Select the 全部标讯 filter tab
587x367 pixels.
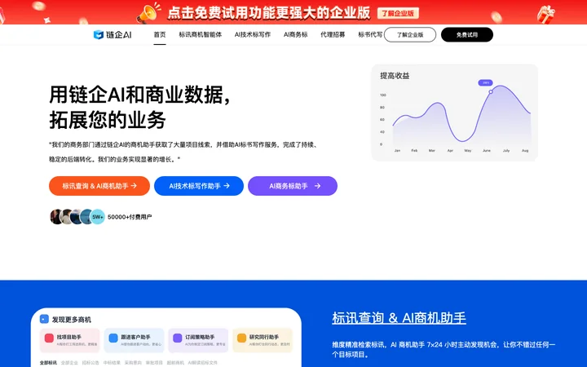click(x=48, y=362)
